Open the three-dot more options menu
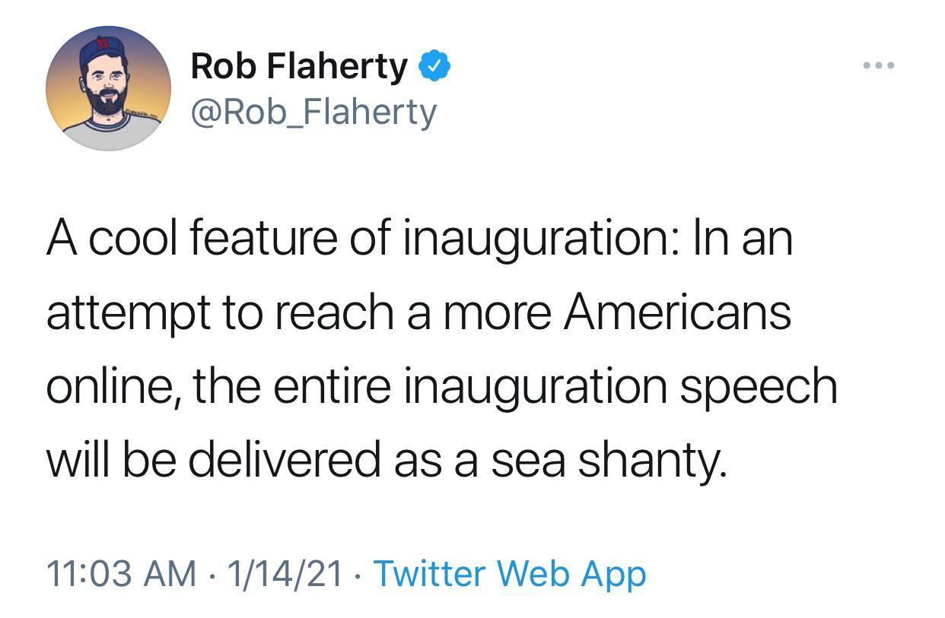Screen dimensions: 945x618 pos(879,66)
